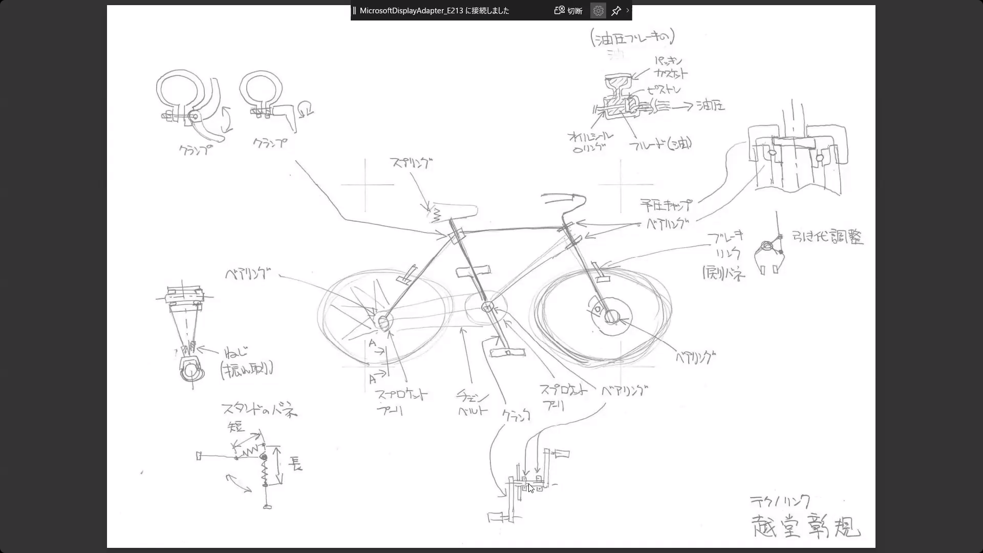Click the handwritten signature 越堂彰規
This screenshot has height=553, width=983.
pos(805,526)
